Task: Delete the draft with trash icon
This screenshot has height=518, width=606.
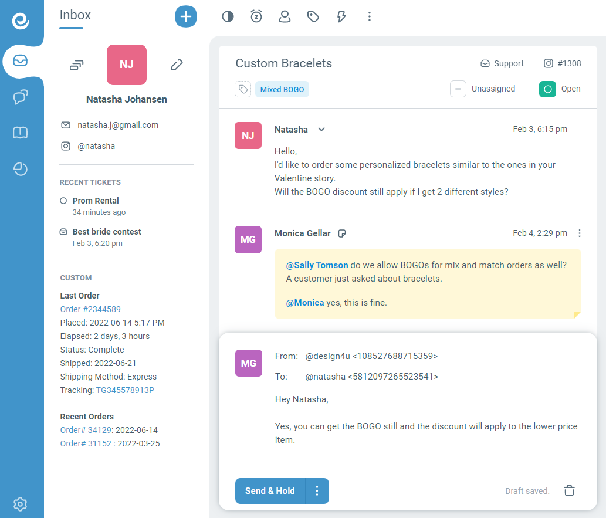Action: click(x=569, y=491)
